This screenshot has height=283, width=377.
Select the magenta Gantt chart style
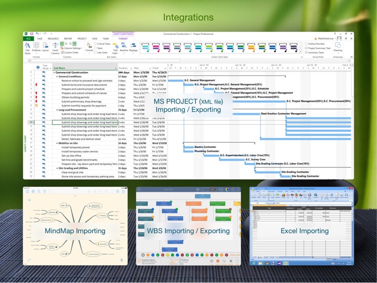click(156, 48)
